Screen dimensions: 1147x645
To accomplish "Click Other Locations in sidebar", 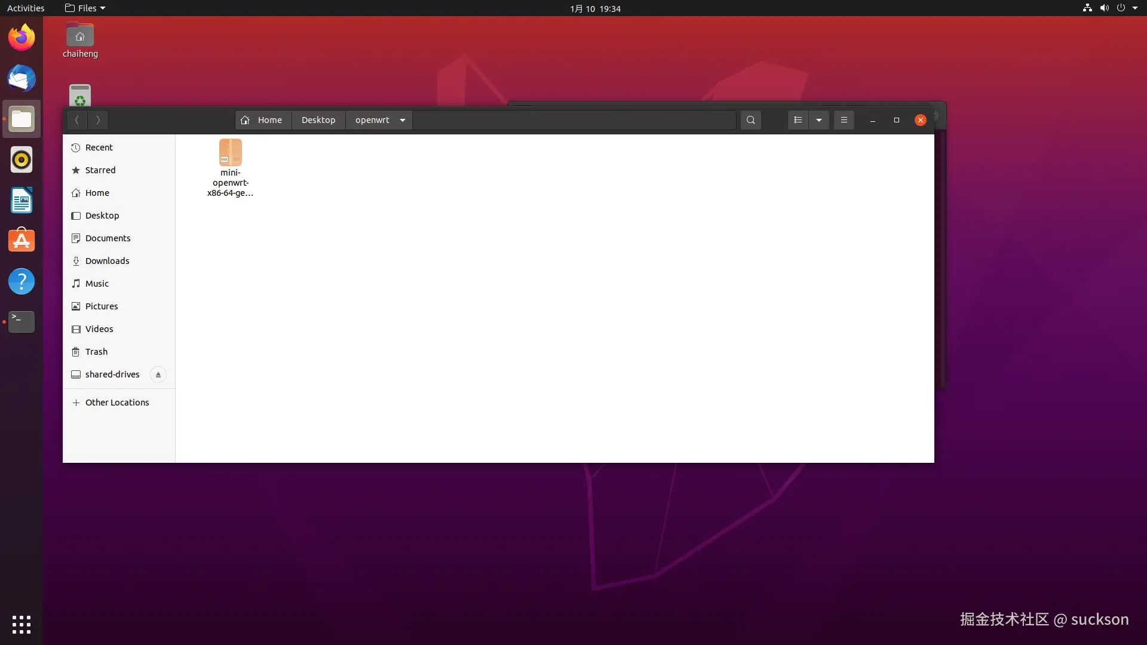I will 116,403.
